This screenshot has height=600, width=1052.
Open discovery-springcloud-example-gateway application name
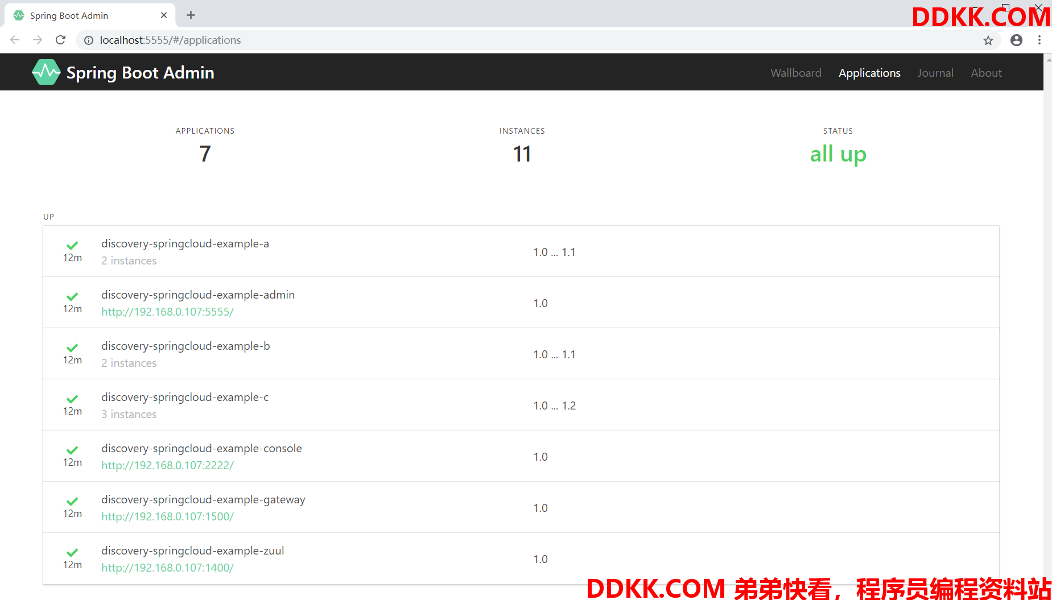coord(203,500)
